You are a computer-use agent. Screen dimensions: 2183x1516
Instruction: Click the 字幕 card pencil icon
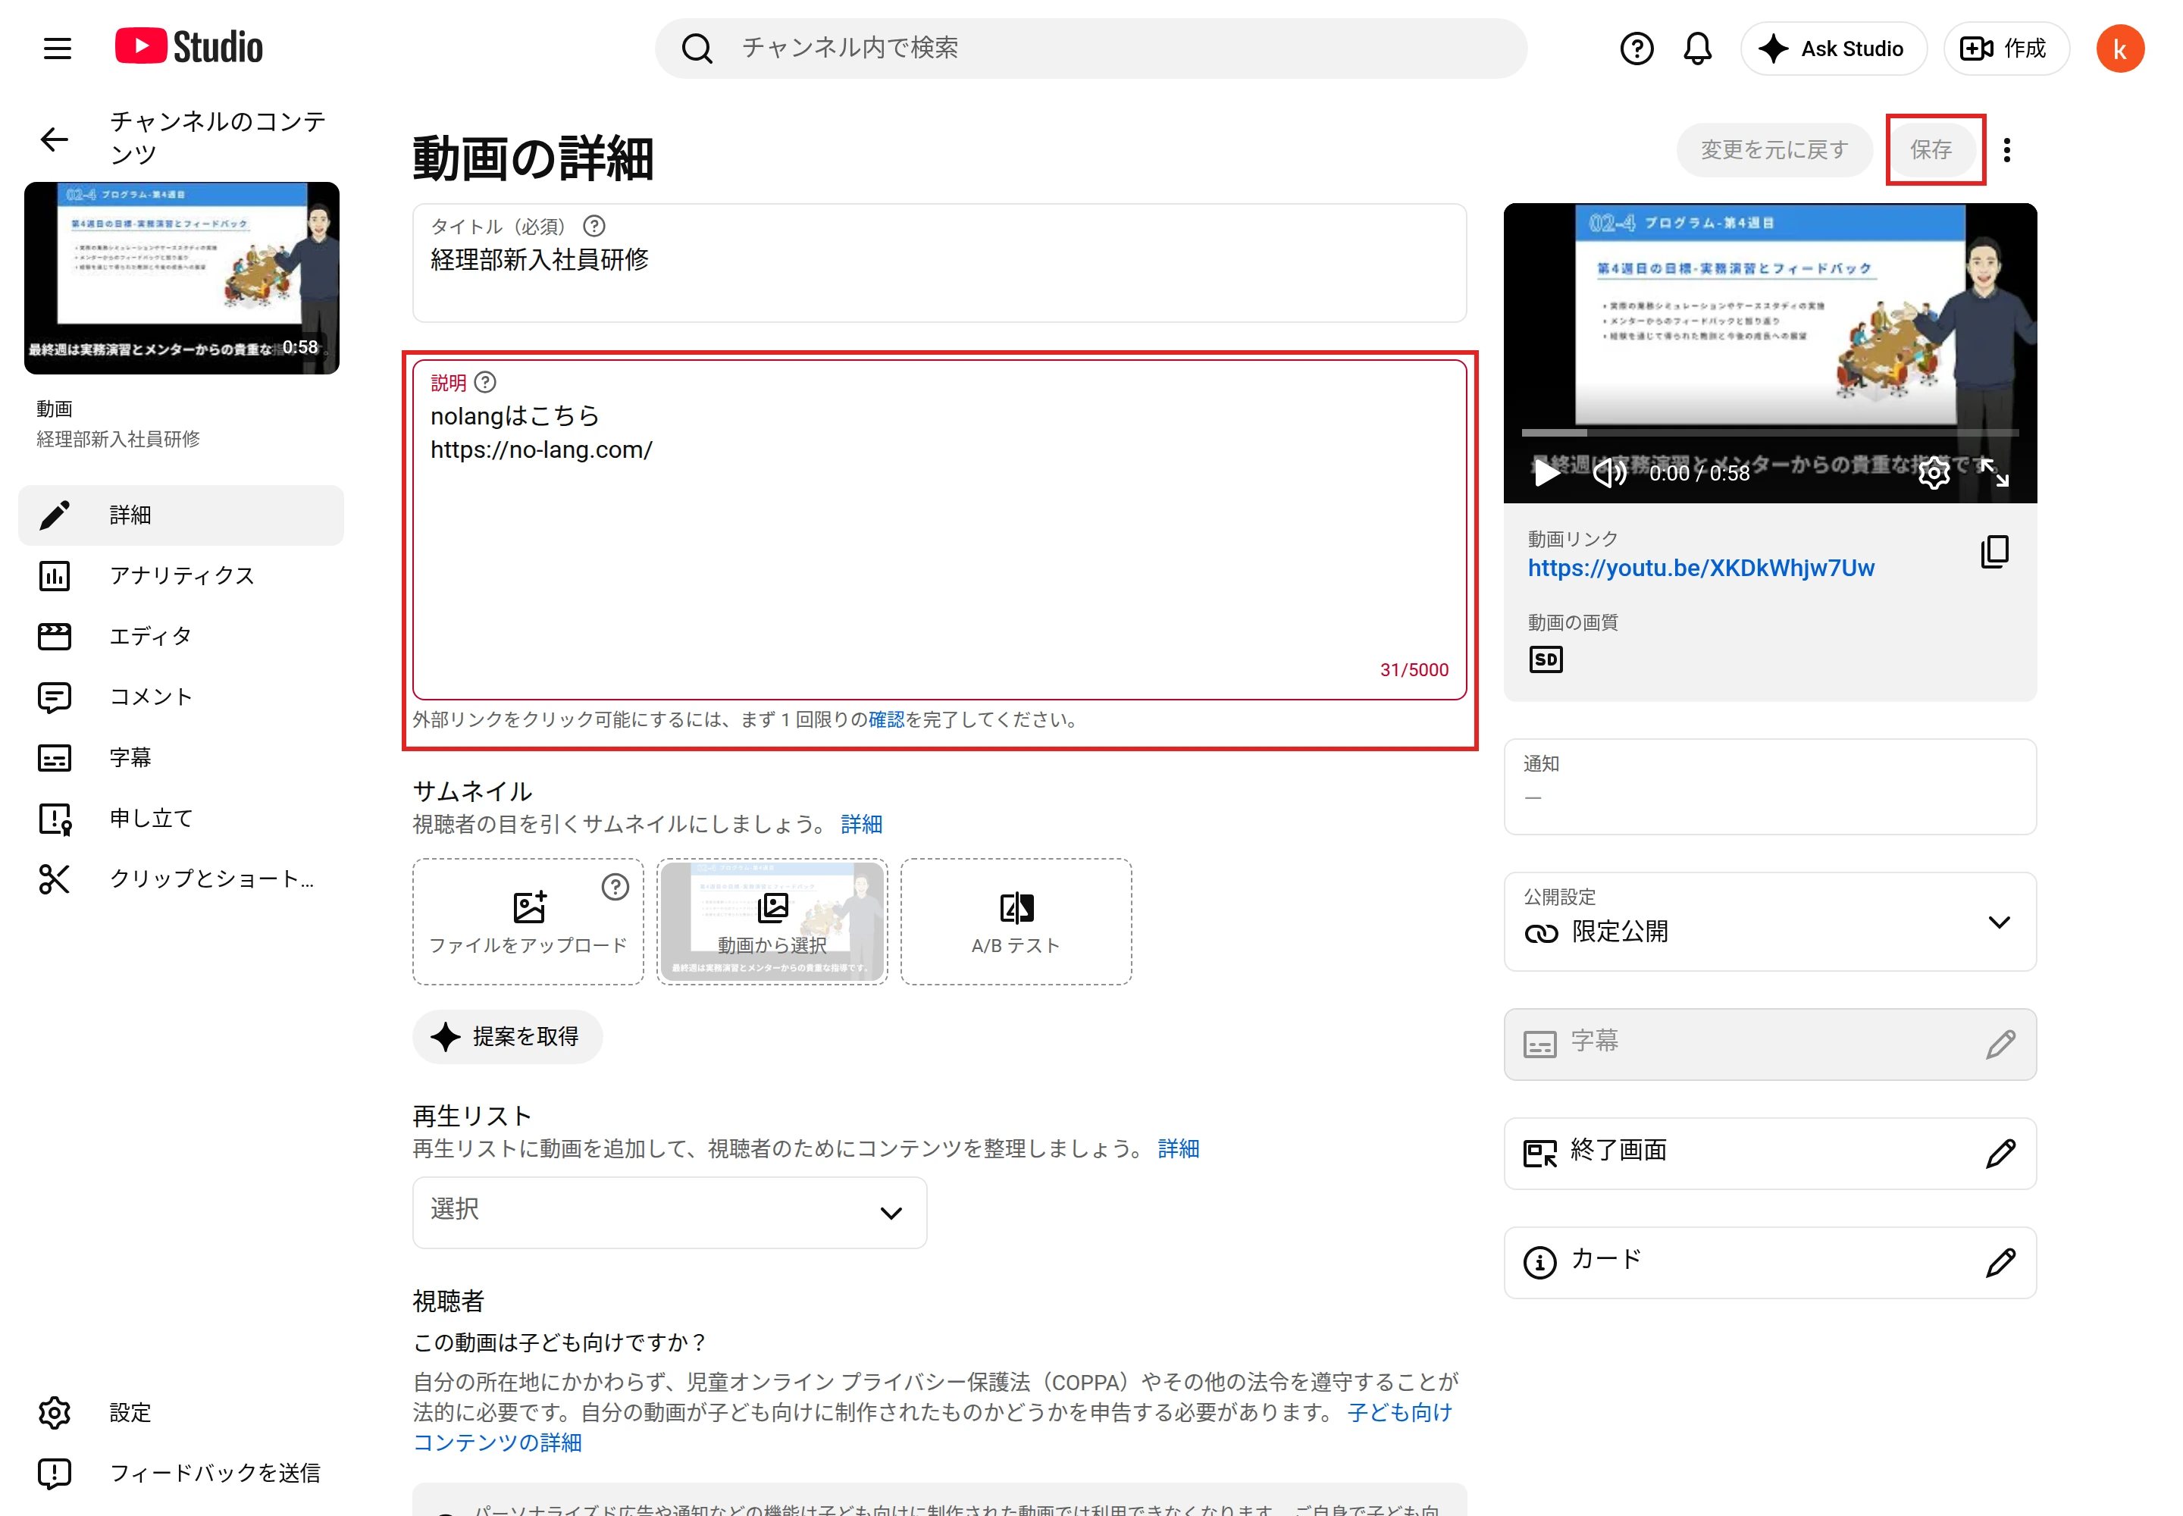pos(2000,1044)
